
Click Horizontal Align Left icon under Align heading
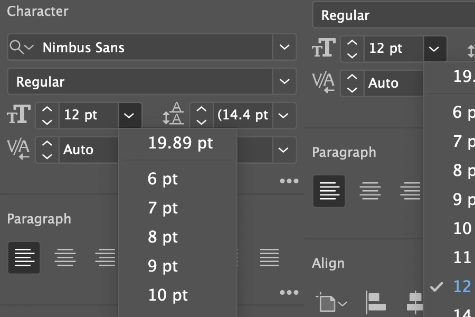point(376,302)
